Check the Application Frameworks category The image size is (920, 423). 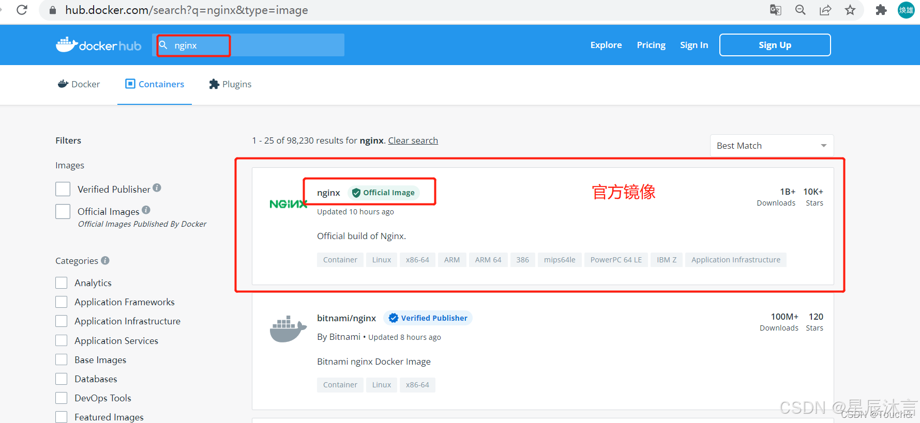point(62,302)
